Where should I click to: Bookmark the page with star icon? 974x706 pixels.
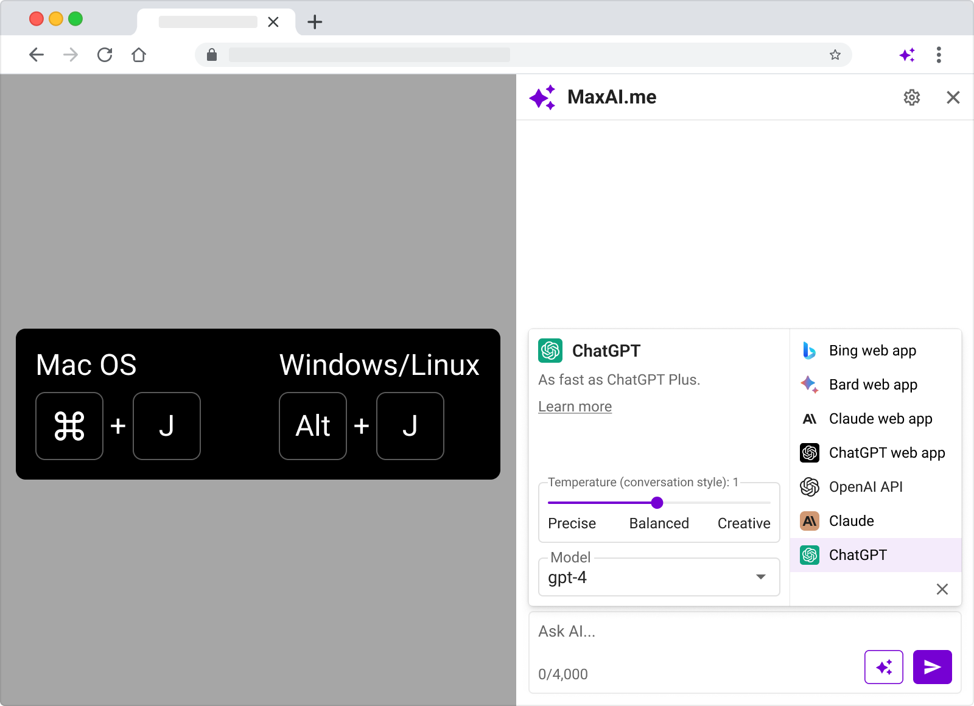click(835, 55)
